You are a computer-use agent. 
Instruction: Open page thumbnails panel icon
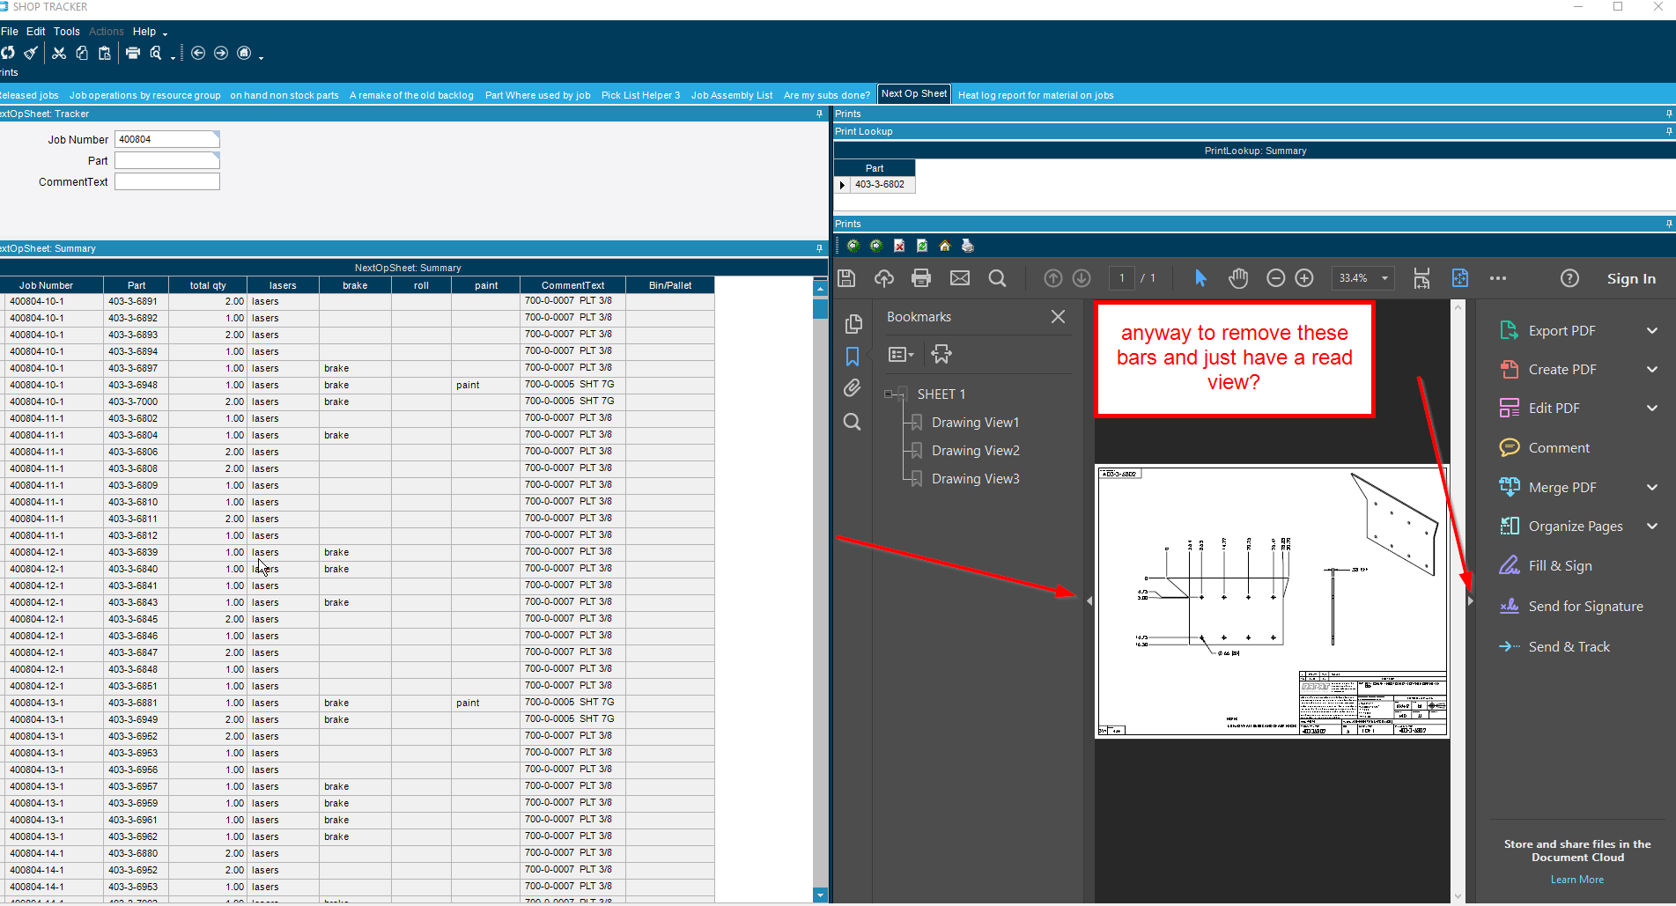(x=853, y=323)
